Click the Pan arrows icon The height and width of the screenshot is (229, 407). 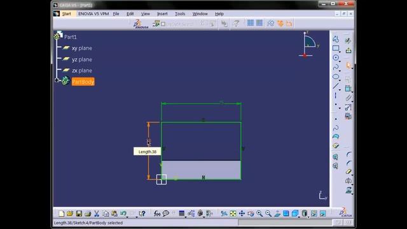[242, 214]
